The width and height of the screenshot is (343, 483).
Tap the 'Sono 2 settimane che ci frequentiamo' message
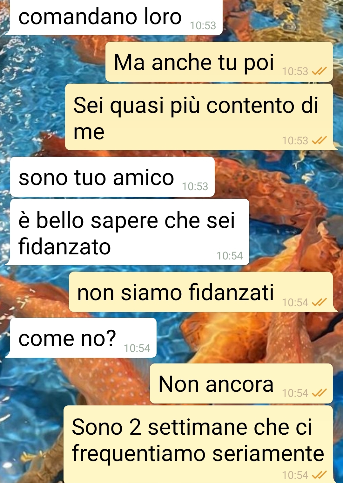point(198,444)
